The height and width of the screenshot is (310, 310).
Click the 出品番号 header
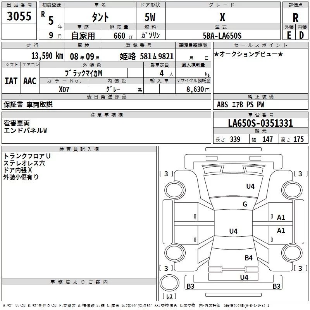[19, 5]
